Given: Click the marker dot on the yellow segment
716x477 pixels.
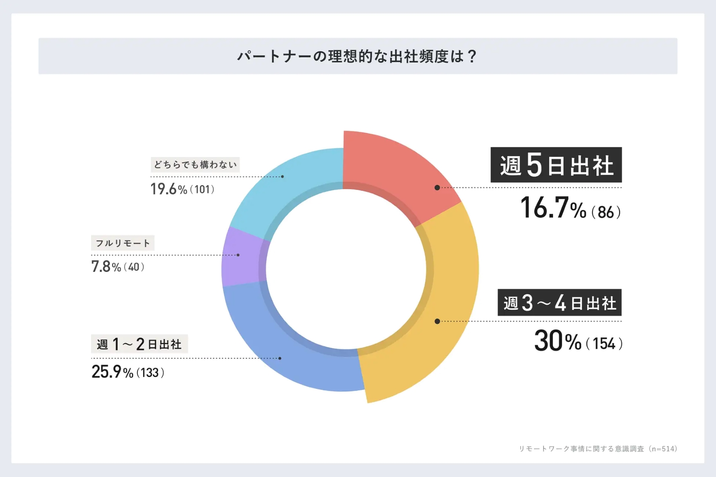Looking at the screenshot, I should [x=437, y=321].
